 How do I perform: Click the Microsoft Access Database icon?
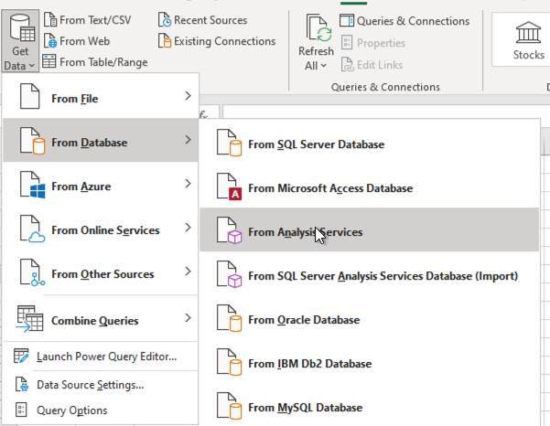229,186
